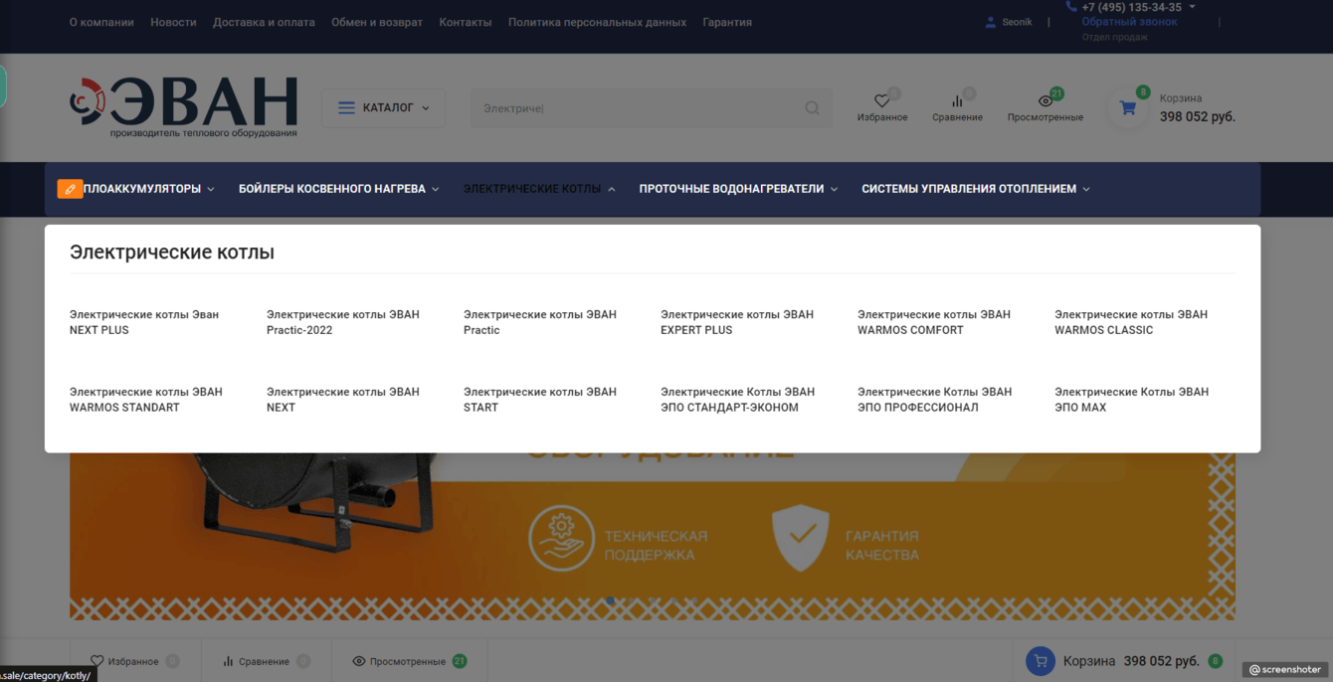This screenshot has width=1333, height=682.
Task: Select the Электрические котлы menu item
Action: click(532, 189)
